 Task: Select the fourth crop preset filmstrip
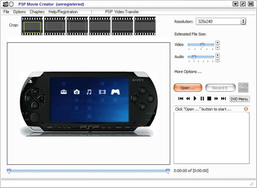point(100,26)
